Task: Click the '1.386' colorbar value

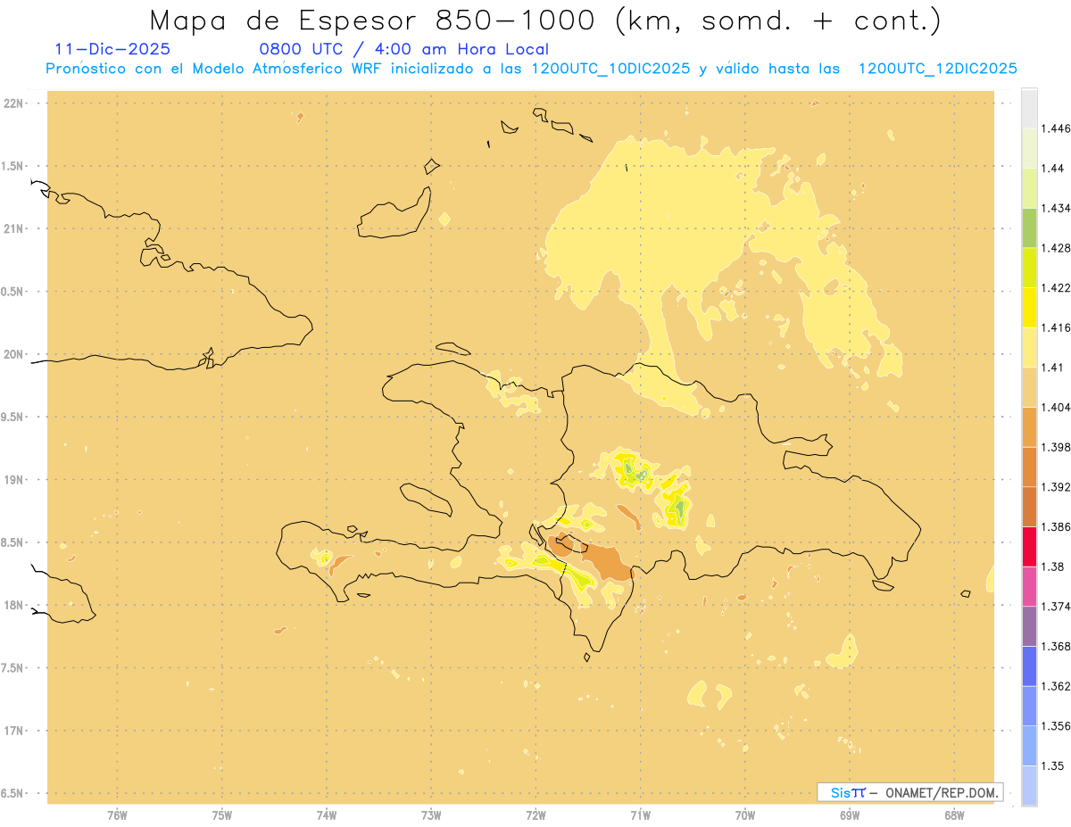Action: (1054, 526)
